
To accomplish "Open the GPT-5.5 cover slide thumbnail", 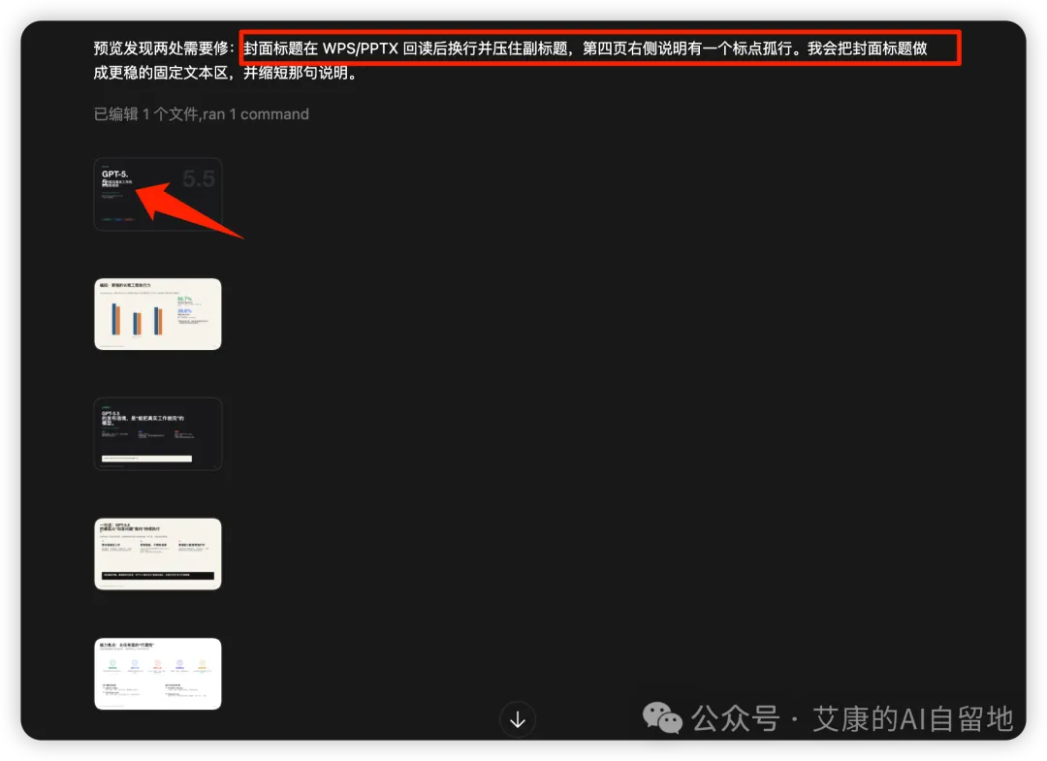I will click(x=158, y=194).
